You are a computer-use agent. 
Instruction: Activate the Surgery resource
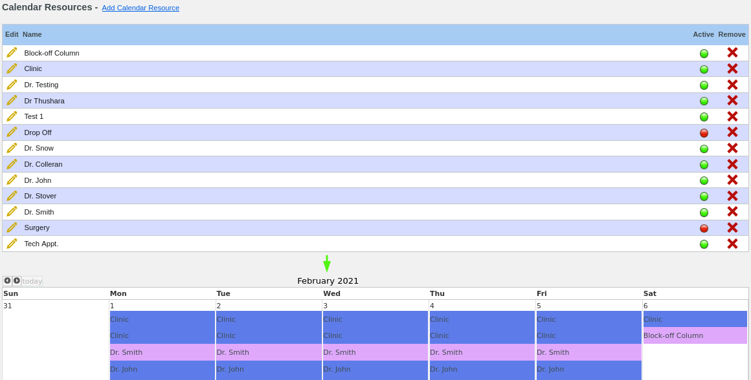[704, 229]
